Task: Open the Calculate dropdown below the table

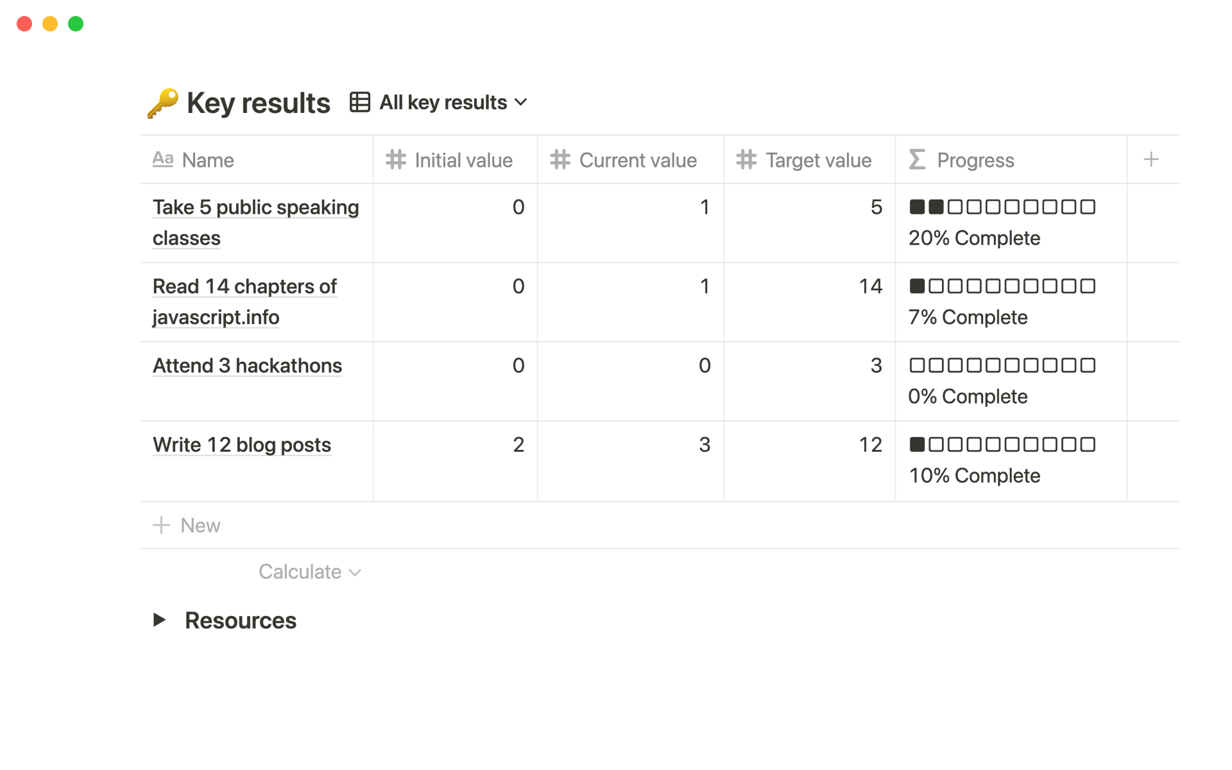Action: coord(309,572)
